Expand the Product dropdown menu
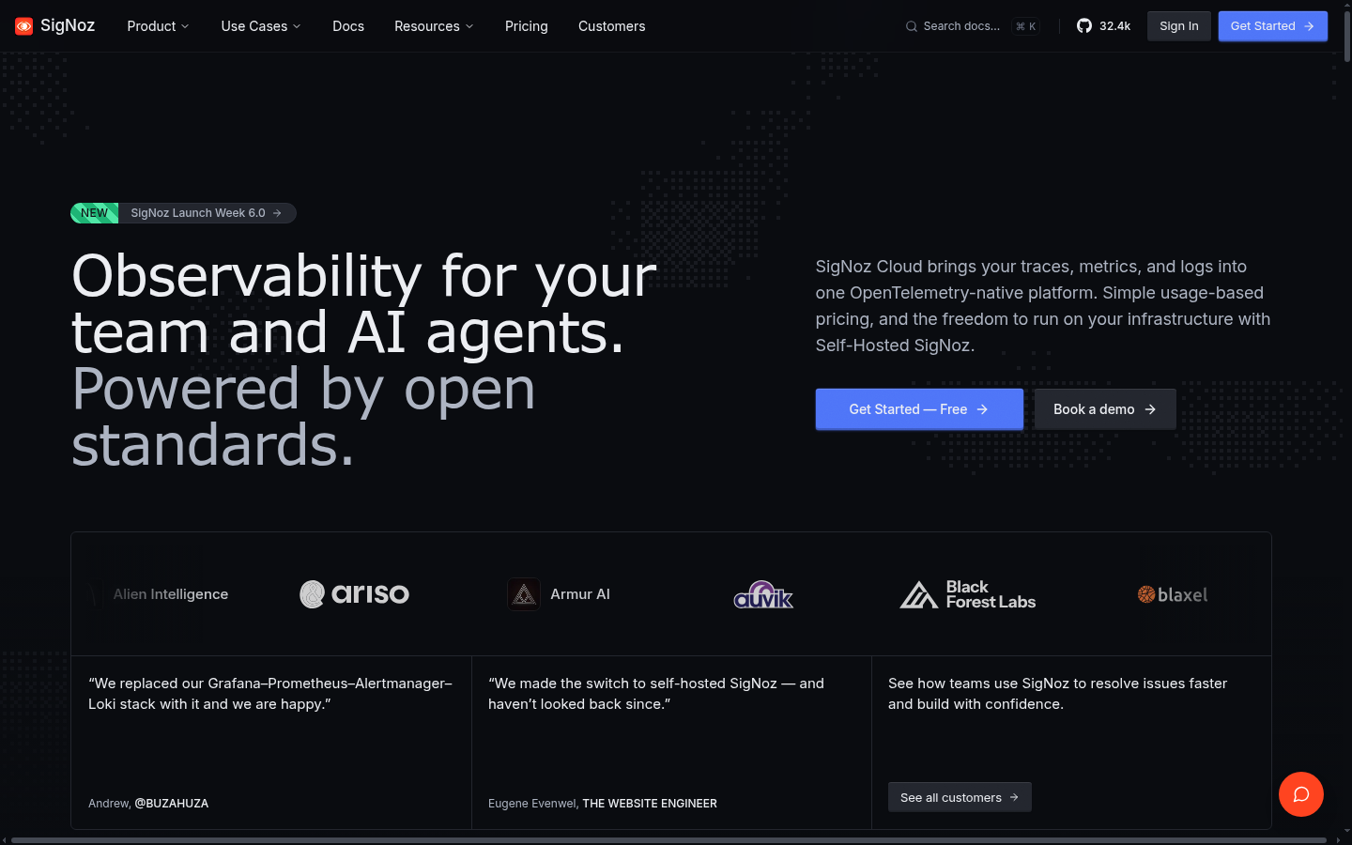The image size is (1352, 845). coord(158,26)
